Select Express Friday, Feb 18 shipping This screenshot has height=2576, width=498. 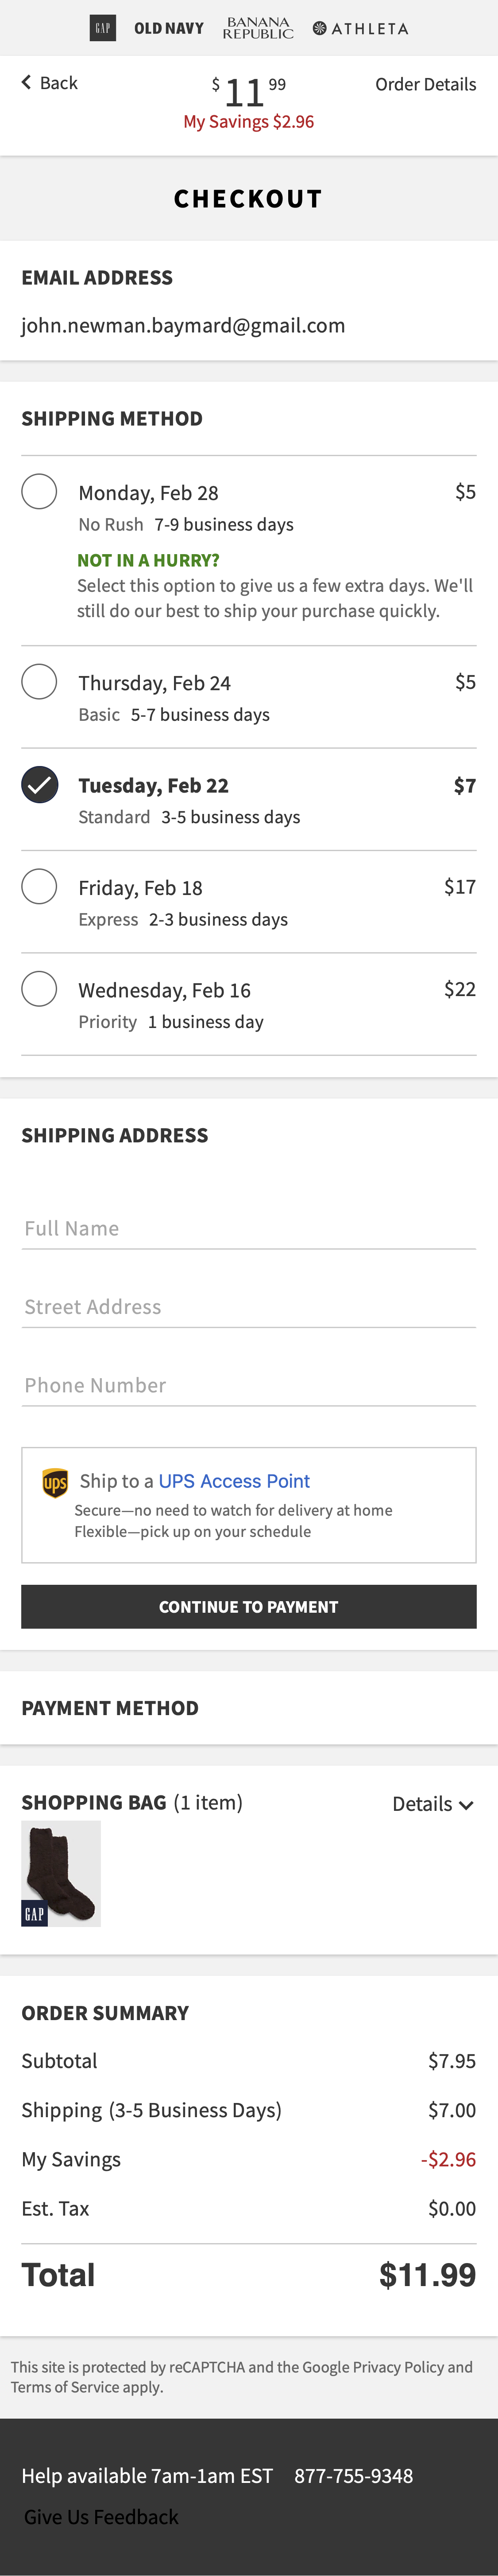(39, 886)
